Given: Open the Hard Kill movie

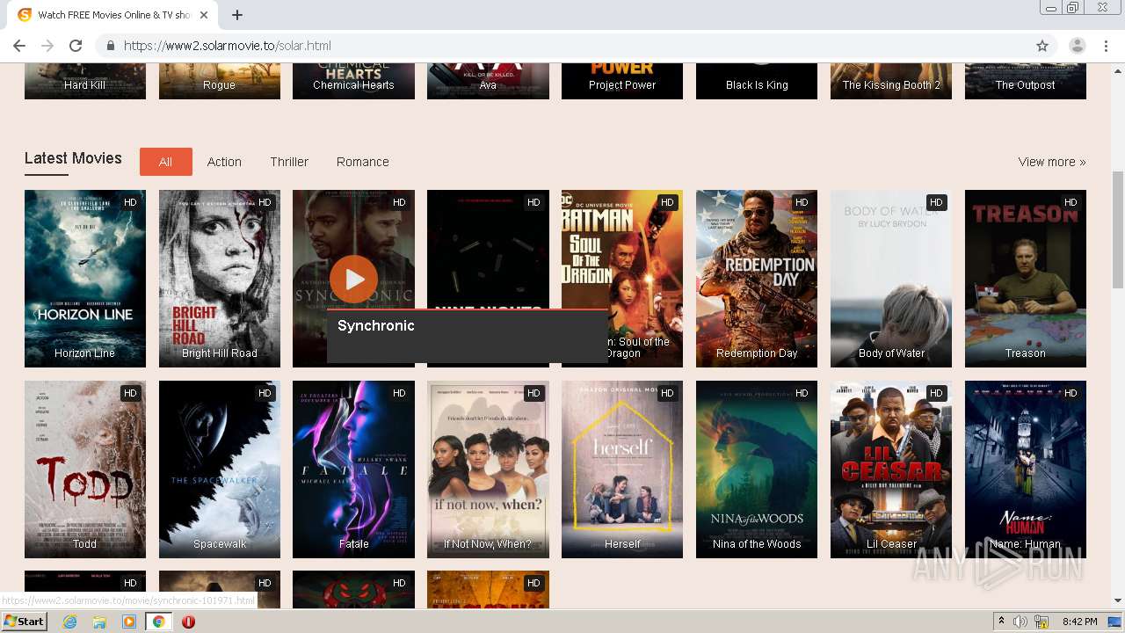Looking at the screenshot, I should pyautogui.click(x=84, y=81).
